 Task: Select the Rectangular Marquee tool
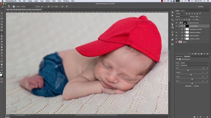[2, 16]
